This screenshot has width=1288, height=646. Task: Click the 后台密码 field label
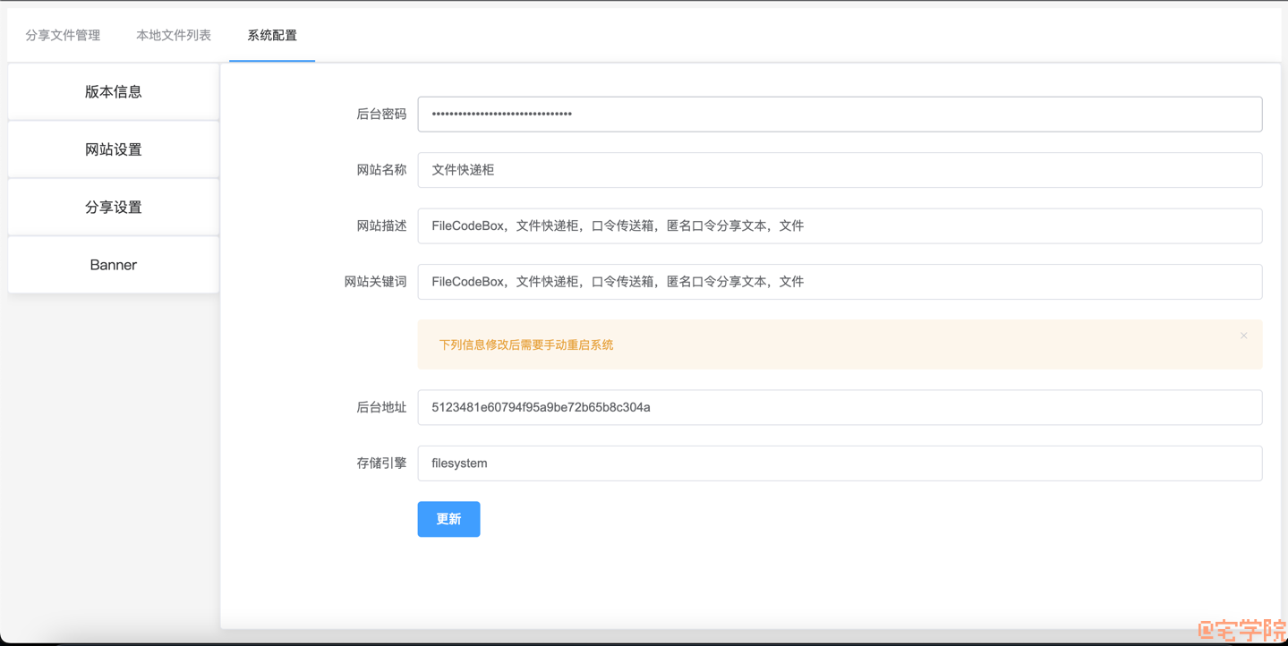click(x=381, y=115)
